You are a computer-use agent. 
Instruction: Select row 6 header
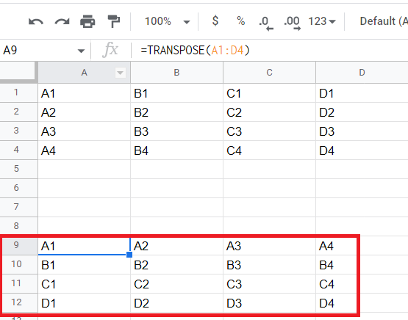18,189
